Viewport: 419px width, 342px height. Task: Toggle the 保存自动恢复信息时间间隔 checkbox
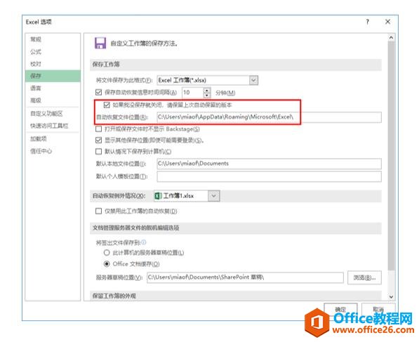click(98, 92)
